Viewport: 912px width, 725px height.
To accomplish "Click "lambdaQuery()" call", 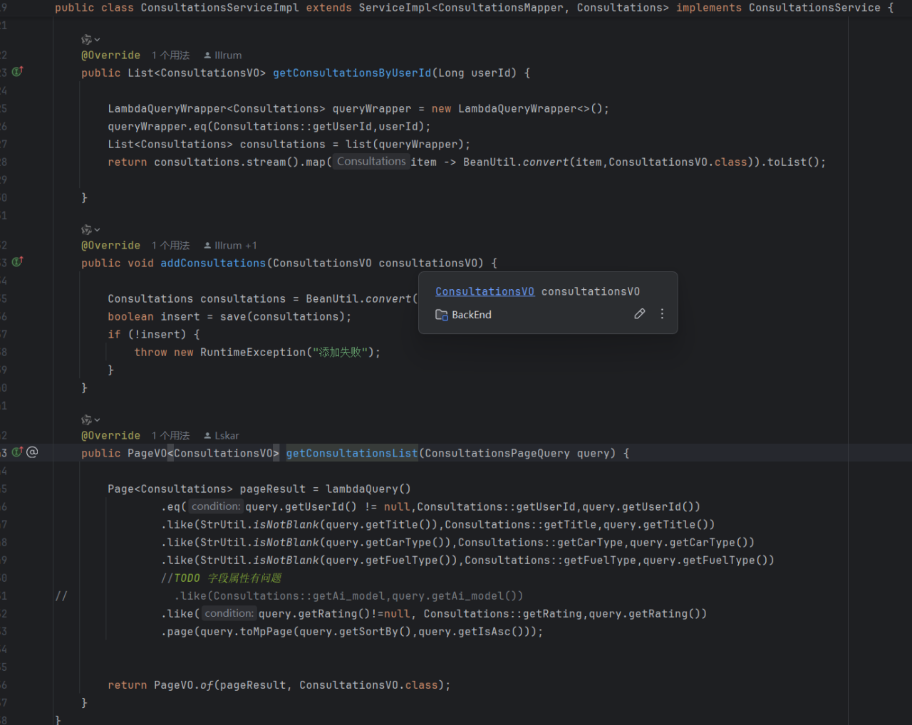I will tap(368, 489).
